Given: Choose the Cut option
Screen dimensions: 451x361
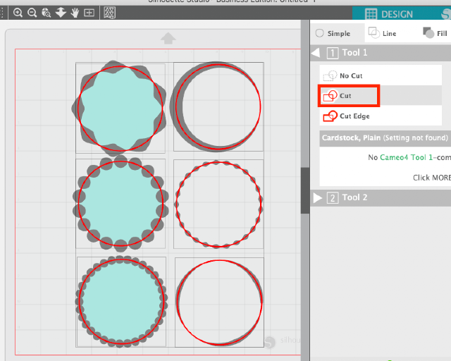Looking at the screenshot, I should tap(381, 96).
